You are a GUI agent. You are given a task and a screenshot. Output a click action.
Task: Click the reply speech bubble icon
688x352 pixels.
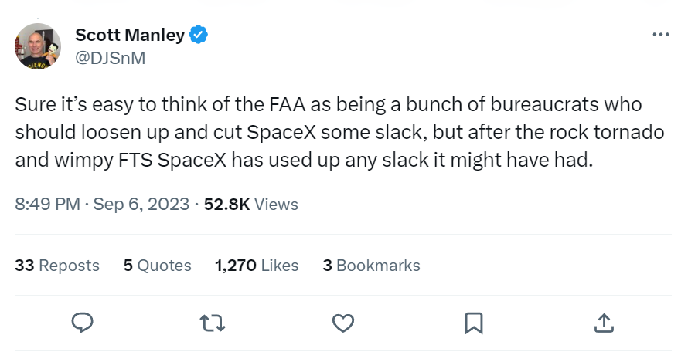[x=83, y=322]
